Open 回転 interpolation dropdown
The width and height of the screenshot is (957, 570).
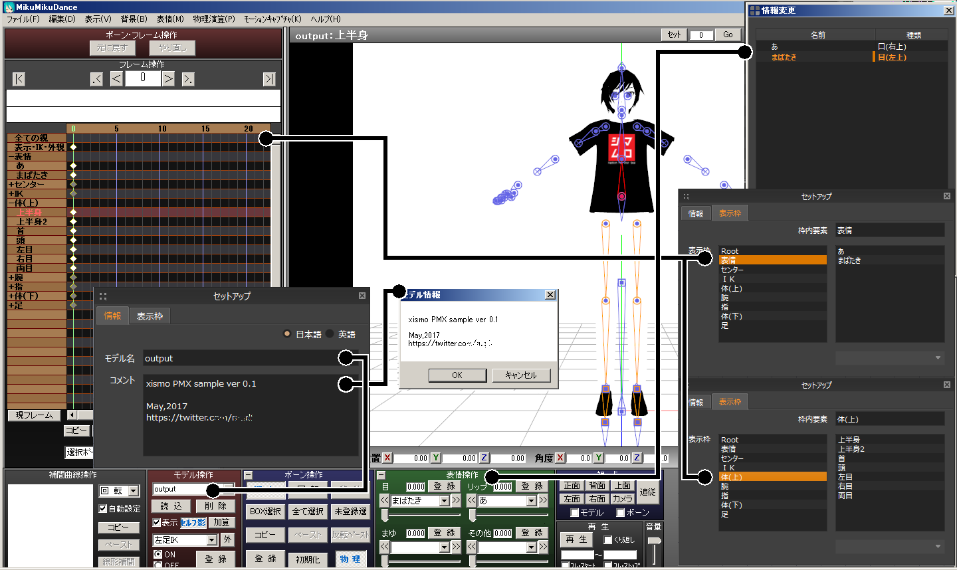(134, 491)
